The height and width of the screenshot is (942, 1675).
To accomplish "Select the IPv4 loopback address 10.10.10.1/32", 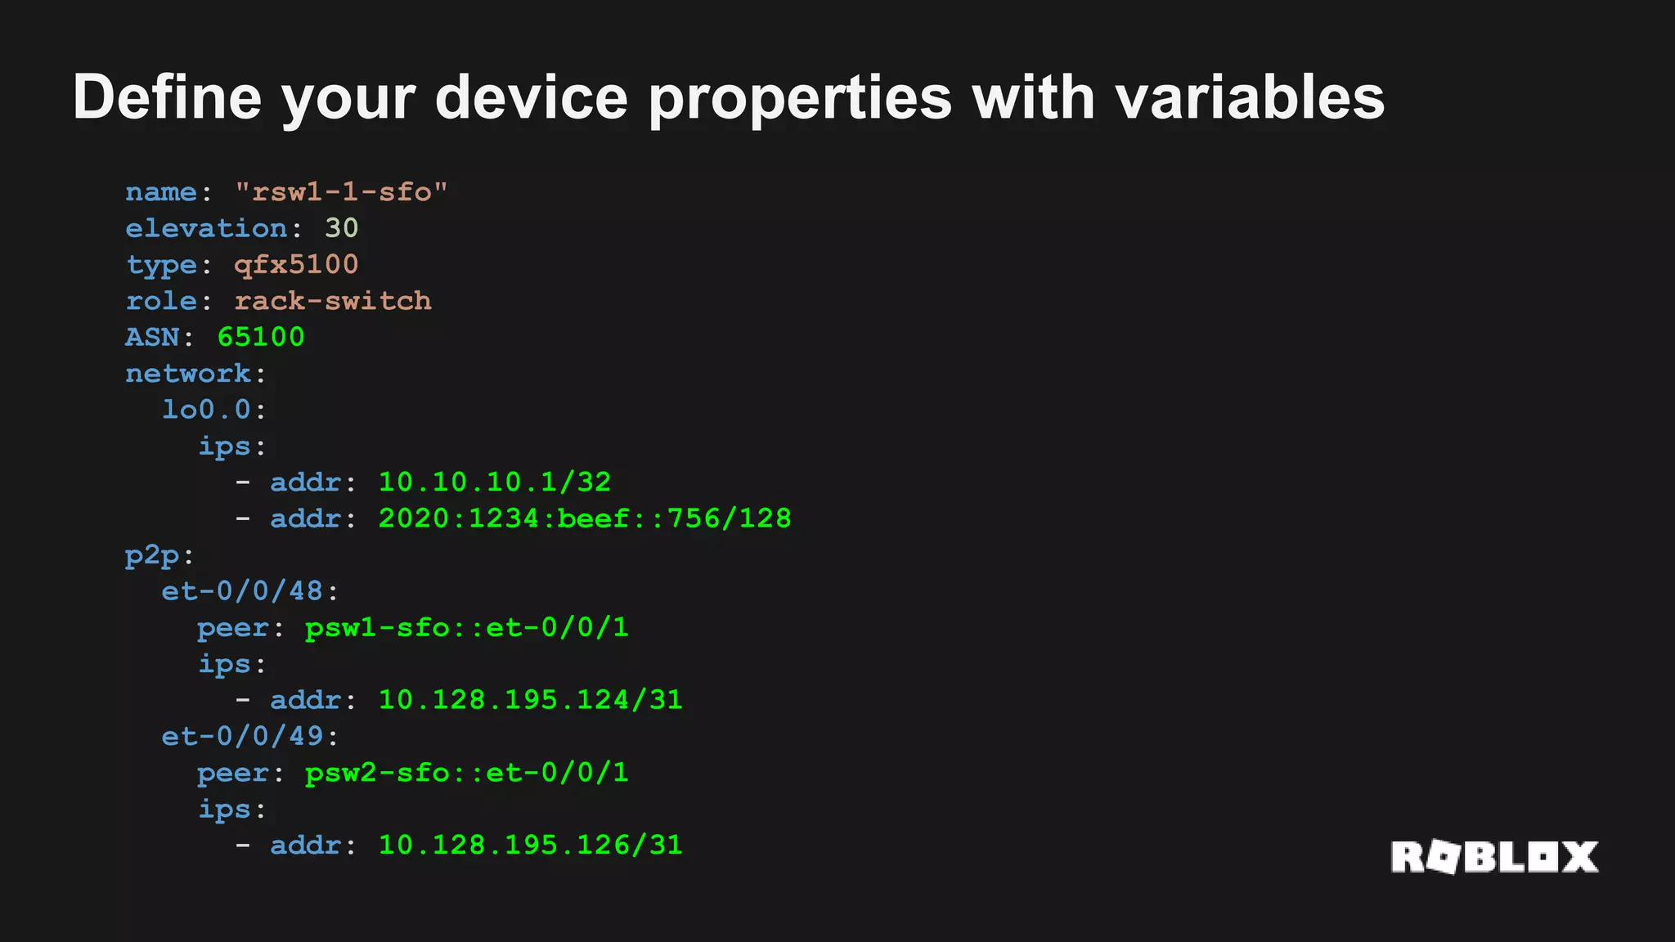I will click(495, 482).
